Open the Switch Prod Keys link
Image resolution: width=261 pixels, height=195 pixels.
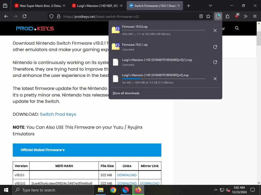tap(58, 114)
